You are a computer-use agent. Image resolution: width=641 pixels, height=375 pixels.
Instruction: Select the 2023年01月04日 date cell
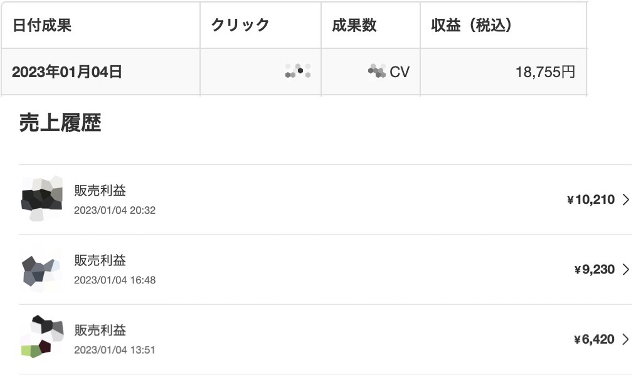click(100, 72)
